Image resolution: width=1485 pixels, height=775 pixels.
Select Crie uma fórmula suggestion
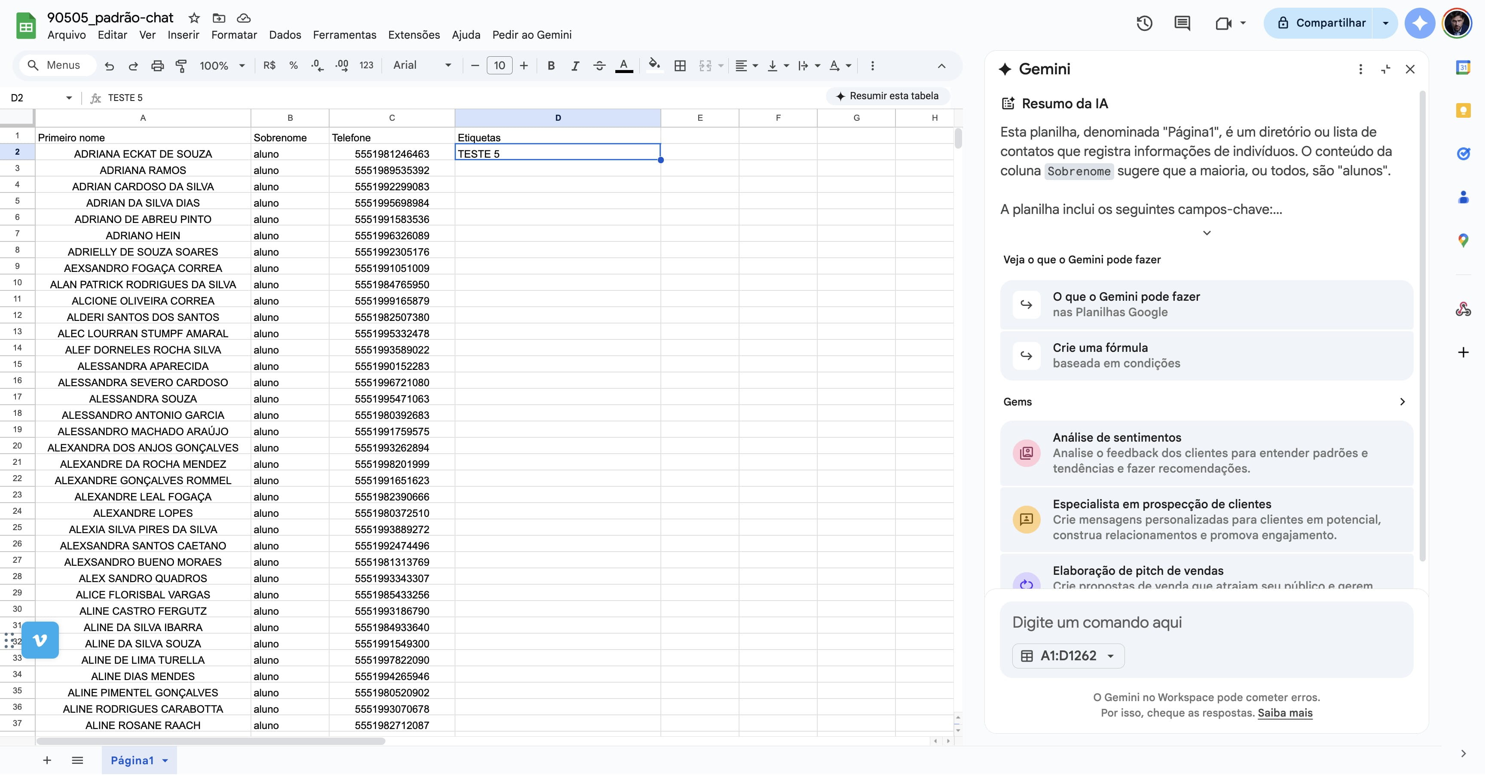1207,356
